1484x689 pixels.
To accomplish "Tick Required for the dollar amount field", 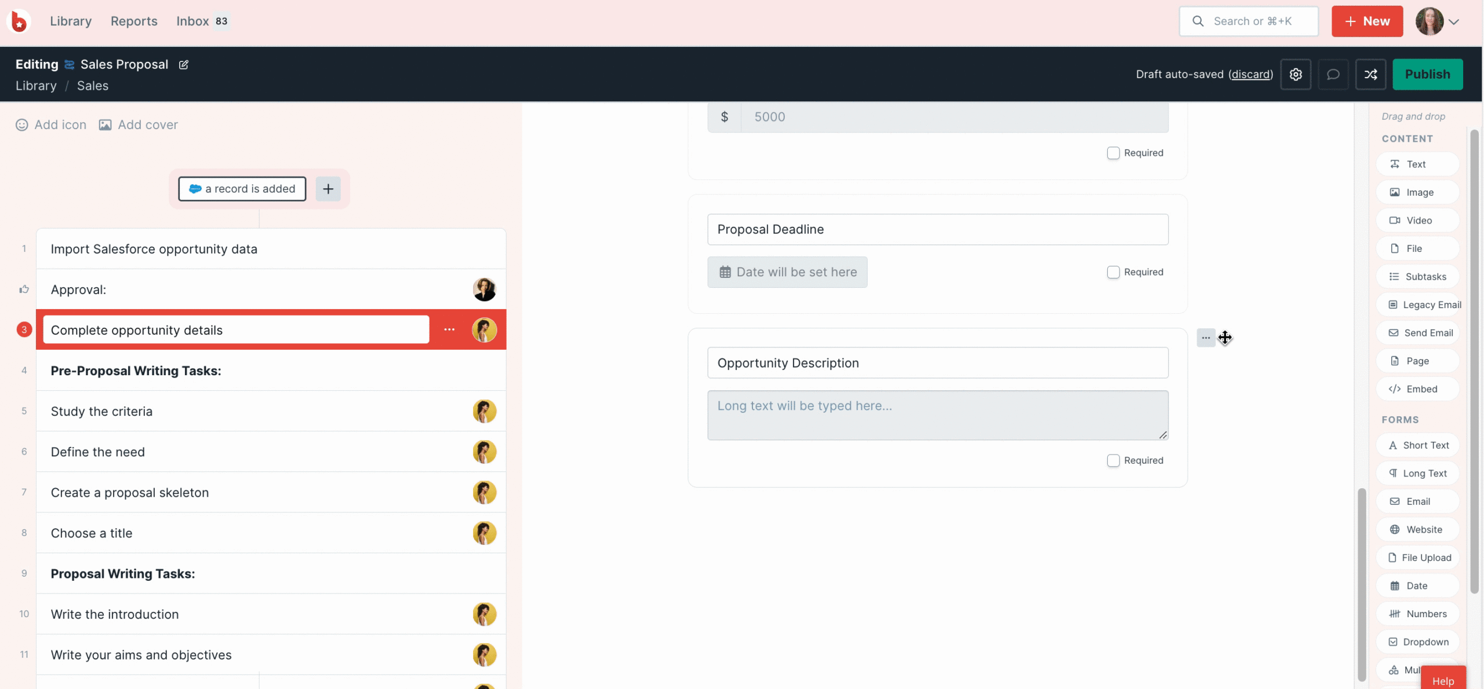I will [1113, 153].
